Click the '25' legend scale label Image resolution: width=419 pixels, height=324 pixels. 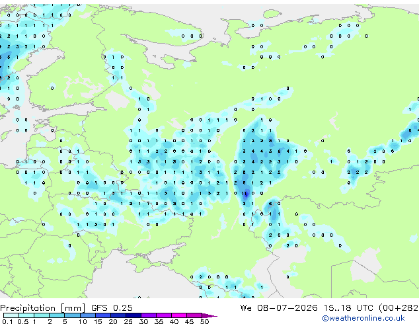(128, 321)
